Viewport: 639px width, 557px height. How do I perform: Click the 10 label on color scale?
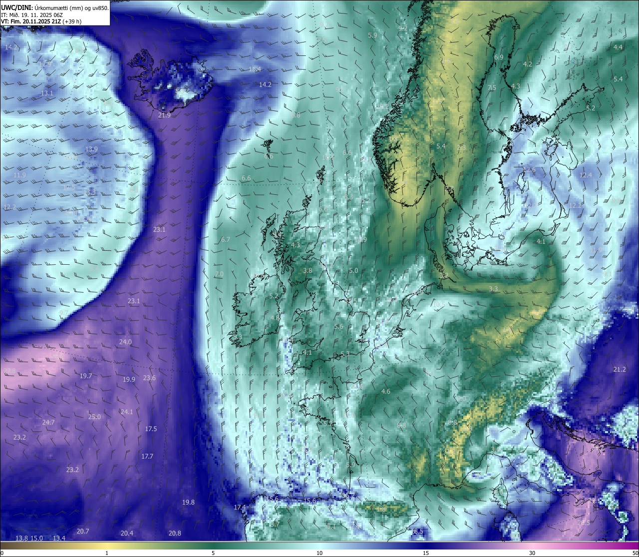(319, 553)
